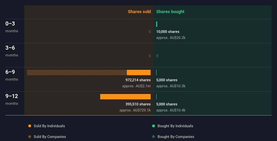The height and width of the screenshot is (141, 277).
Task: Click the Shares bought column header
Action: tap(170, 12)
